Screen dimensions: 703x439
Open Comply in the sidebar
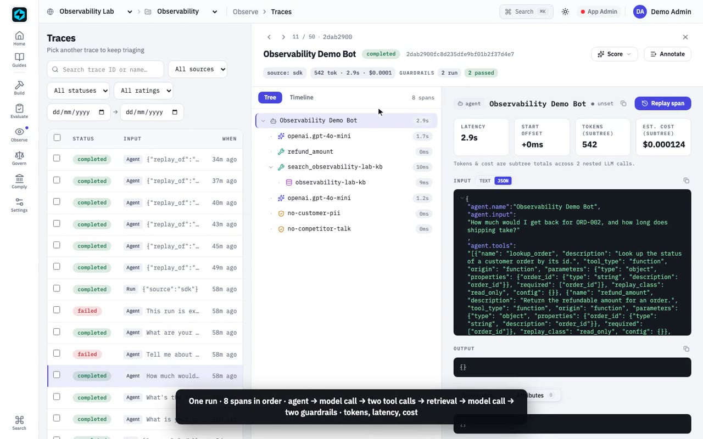(19, 182)
